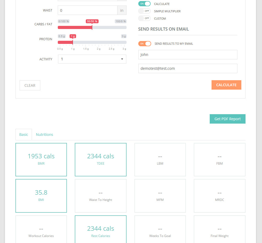This screenshot has width=262, height=243.
Task: Select the Final Weight card
Action: click(220, 229)
